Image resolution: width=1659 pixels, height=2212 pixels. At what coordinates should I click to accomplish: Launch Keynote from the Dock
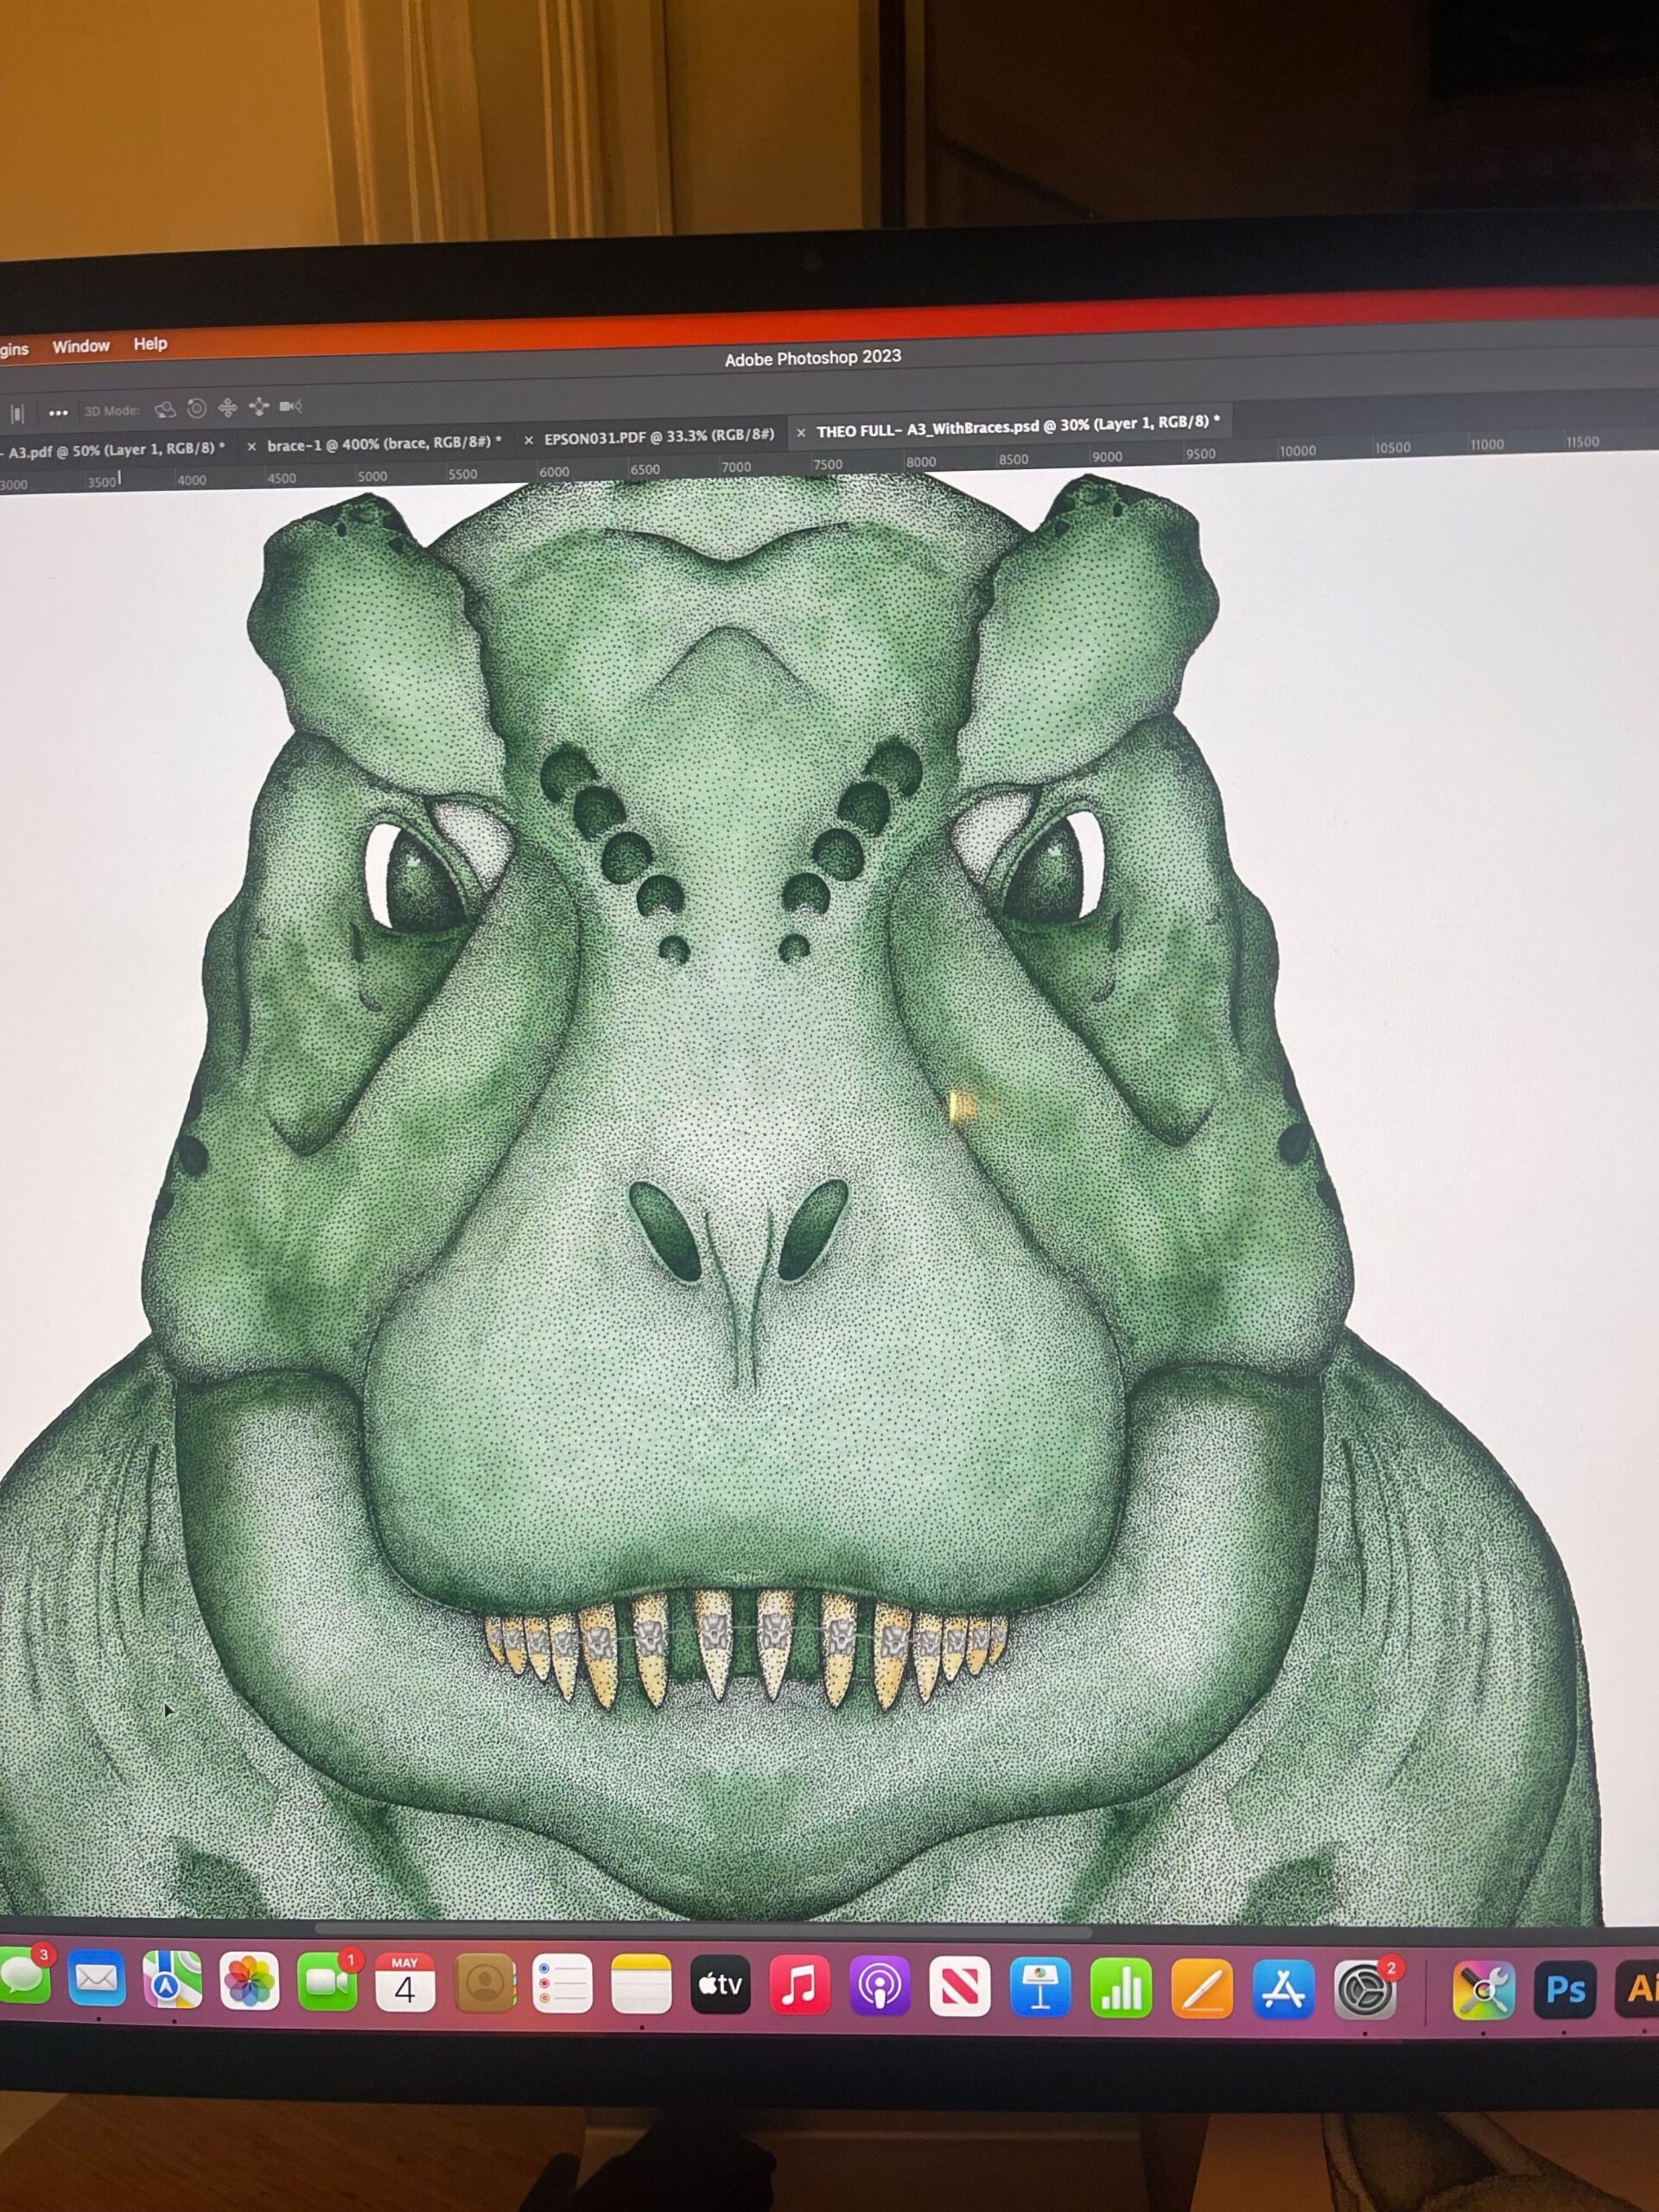click(x=1040, y=1986)
